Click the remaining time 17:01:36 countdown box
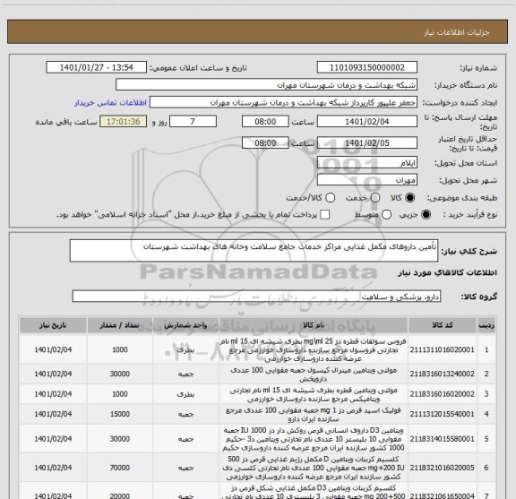Screen dimensions: 516x499 point(124,122)
